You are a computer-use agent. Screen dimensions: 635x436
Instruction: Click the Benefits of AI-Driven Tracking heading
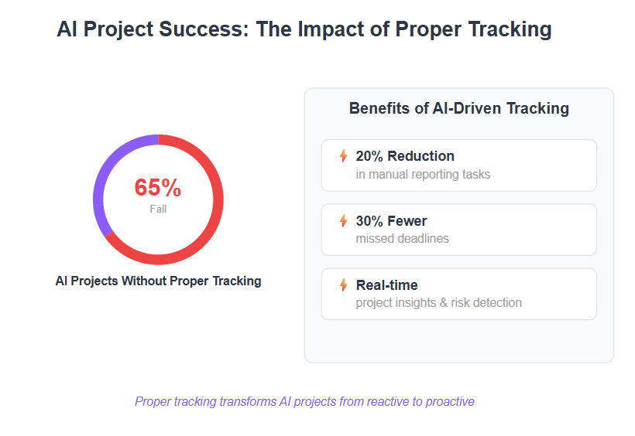point(459,108)
